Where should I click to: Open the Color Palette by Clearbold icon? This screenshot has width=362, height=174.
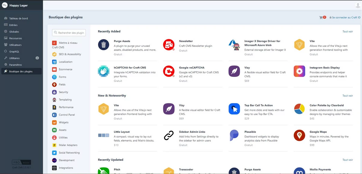point(299,109)
